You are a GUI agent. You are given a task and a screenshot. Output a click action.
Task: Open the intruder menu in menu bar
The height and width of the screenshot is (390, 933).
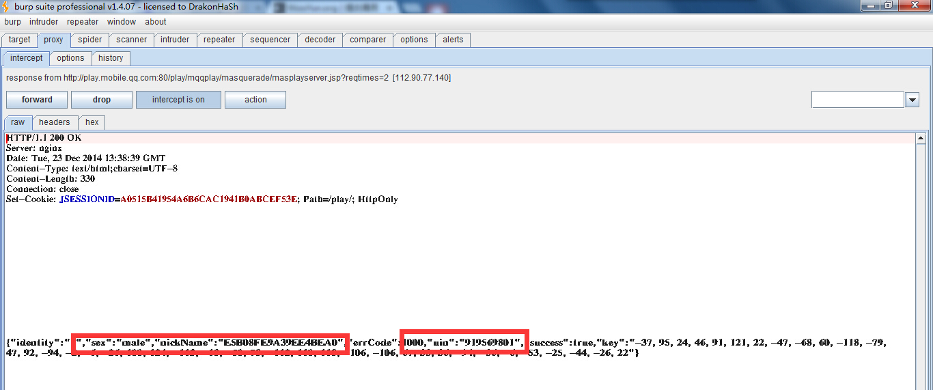coord(44,22)
